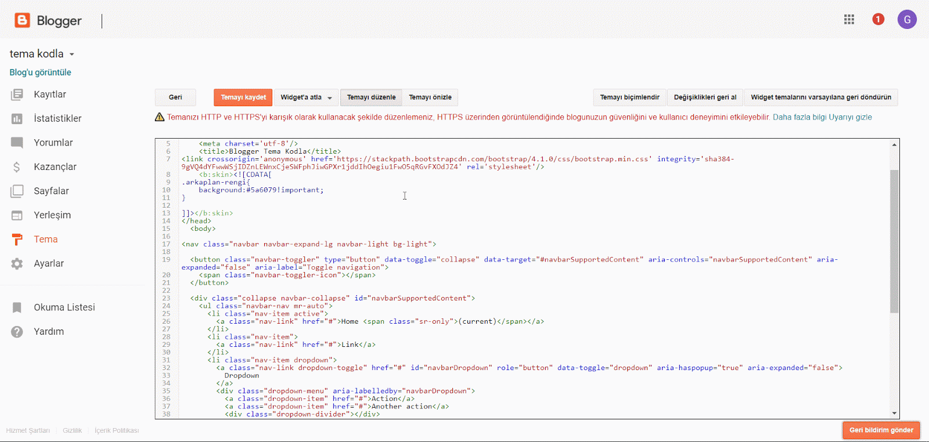Reset widgets via varsayılana geri döndürün
The image size is (929, 442).
click(821, 97)
